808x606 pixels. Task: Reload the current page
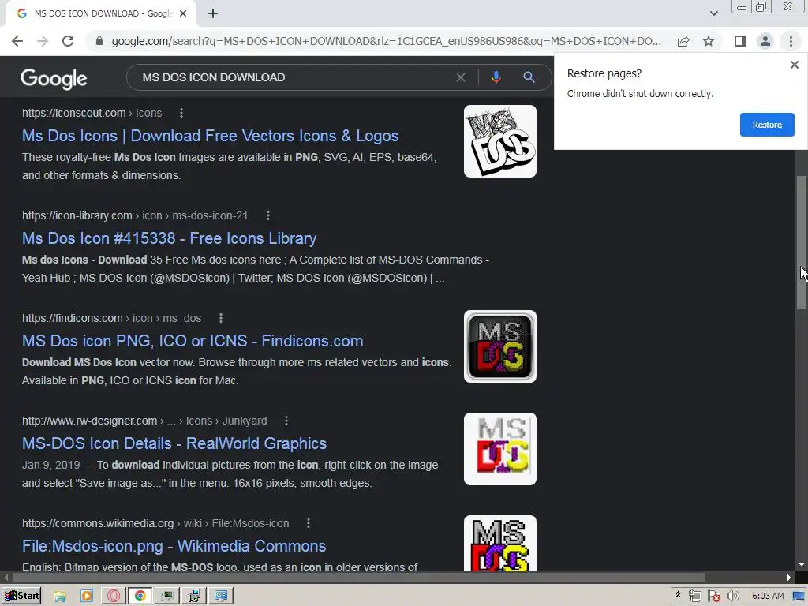click(68, 41)
